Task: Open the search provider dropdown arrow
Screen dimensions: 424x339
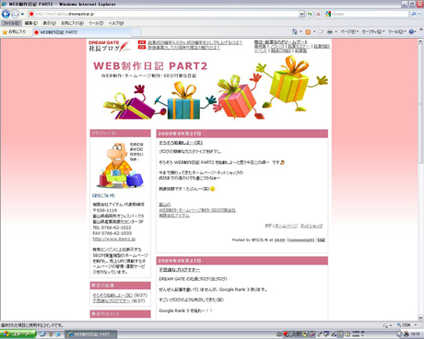Action: point(419,14)
